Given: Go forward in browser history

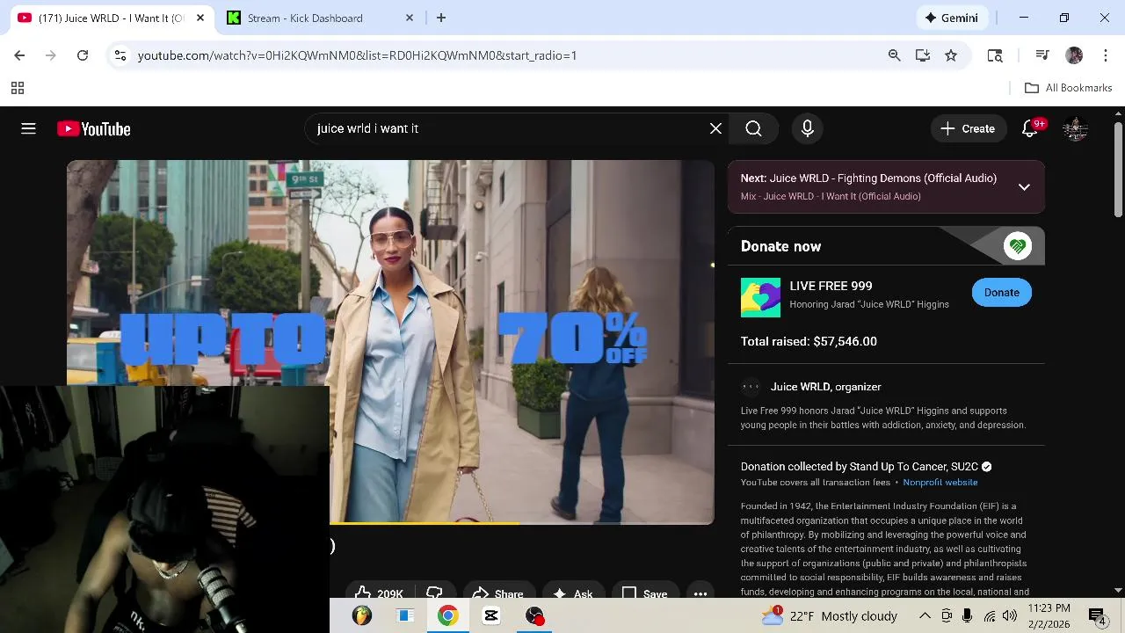Looking at the screenshot, I should tap(51, 55).
